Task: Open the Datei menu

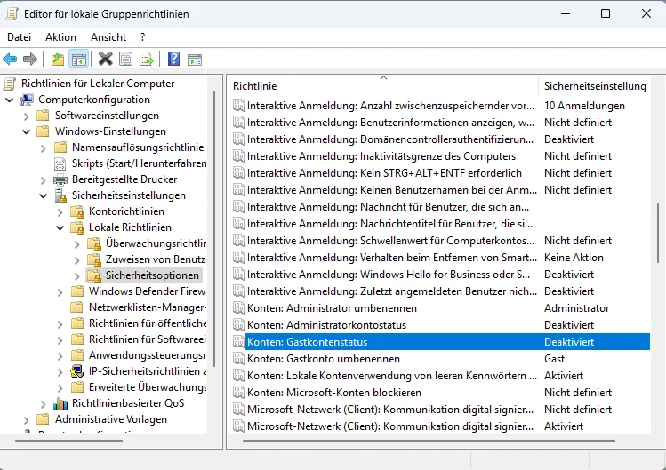Action: pyautogui.click(x=19, y=37)
